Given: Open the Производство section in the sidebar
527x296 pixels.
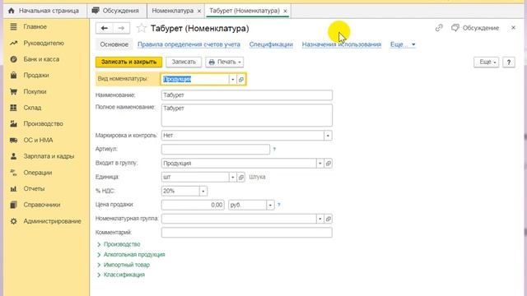Looking at the screenshot, I should [43, 123].
